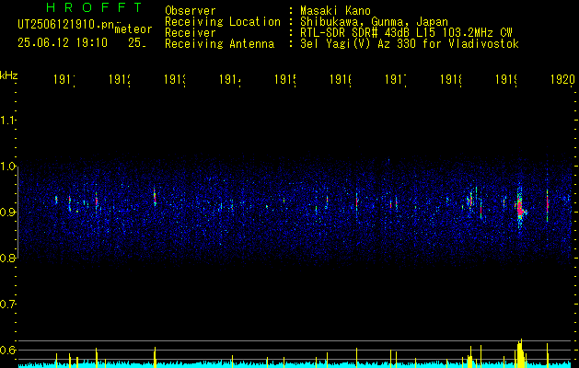579x368 pixels.
Task: Click the 0.9 frequency axis label
Action: [x=8, y=212]
